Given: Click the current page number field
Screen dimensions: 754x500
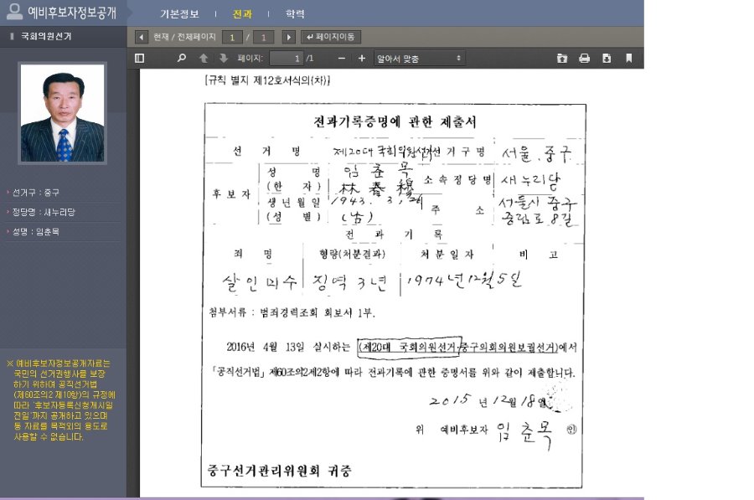Looking at the screenshot, I should tap(233, 37).
